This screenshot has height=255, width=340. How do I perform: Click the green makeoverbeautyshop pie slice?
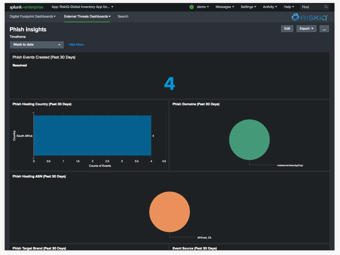click(249, 140)
